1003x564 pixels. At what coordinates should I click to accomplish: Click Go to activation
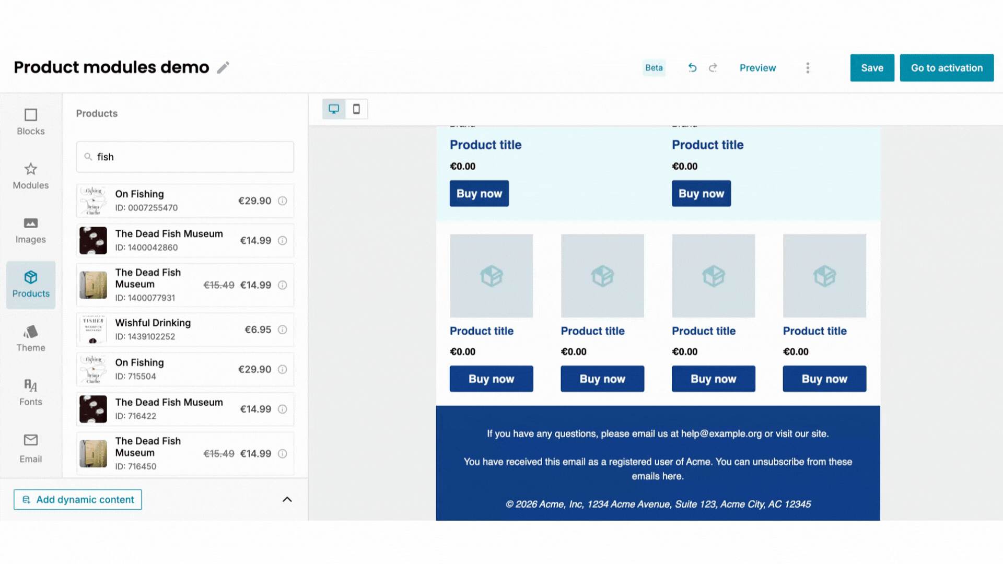[947, 67]
